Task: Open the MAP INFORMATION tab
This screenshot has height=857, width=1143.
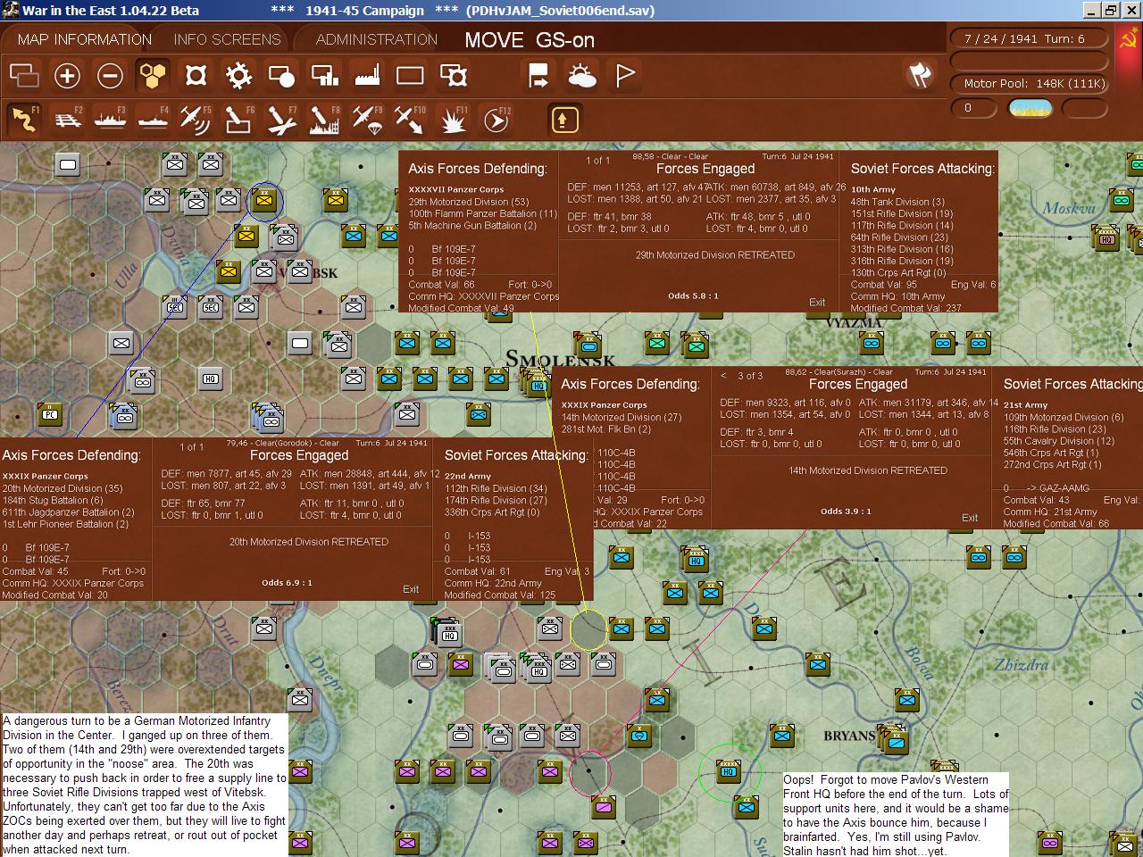Action: click(x=85, y=39)
